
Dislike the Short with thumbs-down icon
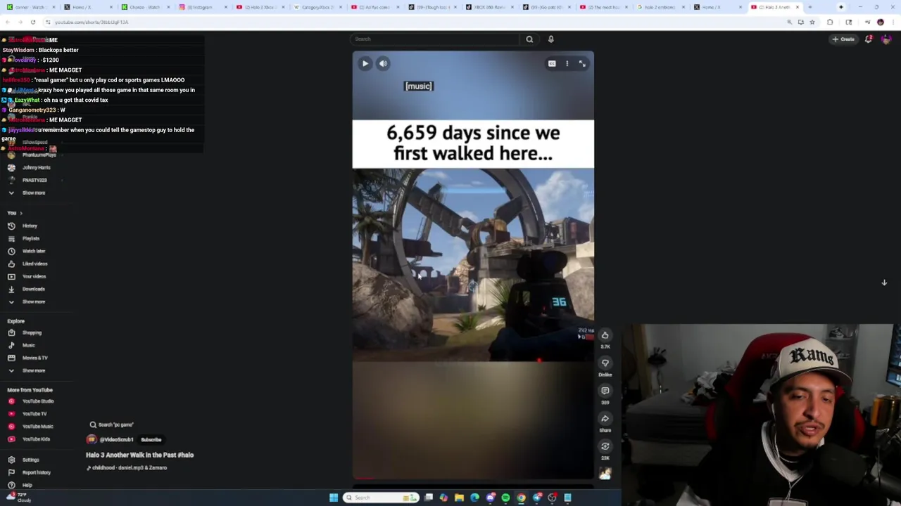(605, 363)
